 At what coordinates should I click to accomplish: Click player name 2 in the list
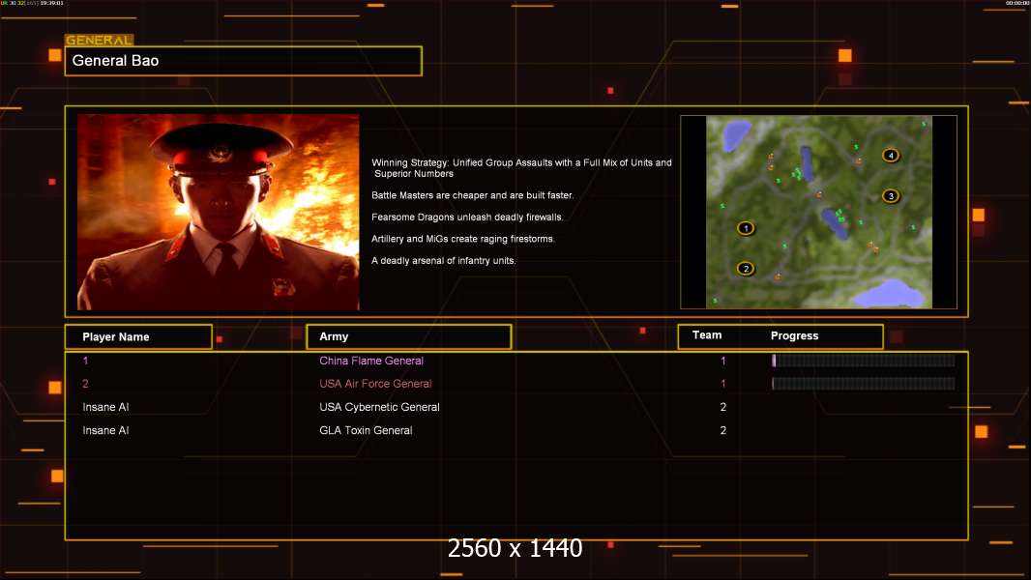pos(85,384)
